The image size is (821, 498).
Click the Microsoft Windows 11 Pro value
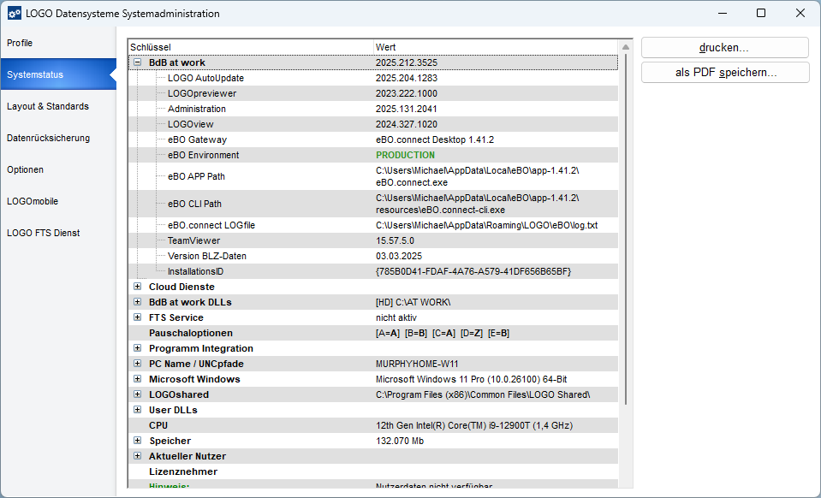(x=471, y=379)
